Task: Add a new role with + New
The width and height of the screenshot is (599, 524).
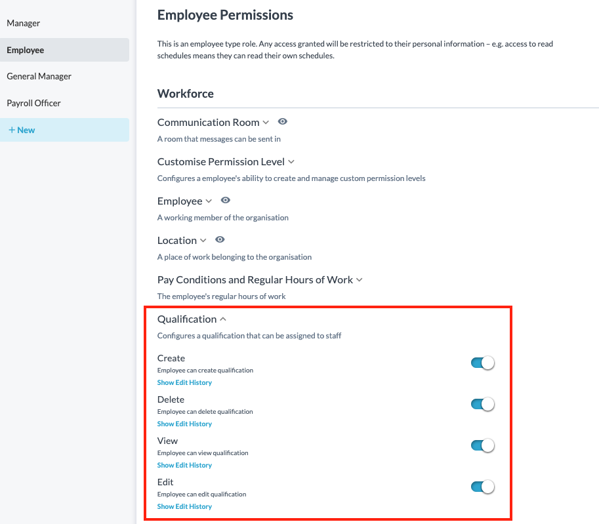Action: pyautogui.click(x=22, y=131)
